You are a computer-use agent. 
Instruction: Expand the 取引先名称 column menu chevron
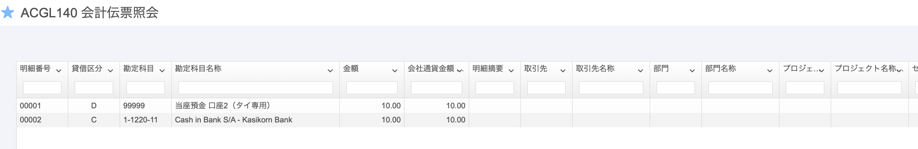[x=640, y=70]
